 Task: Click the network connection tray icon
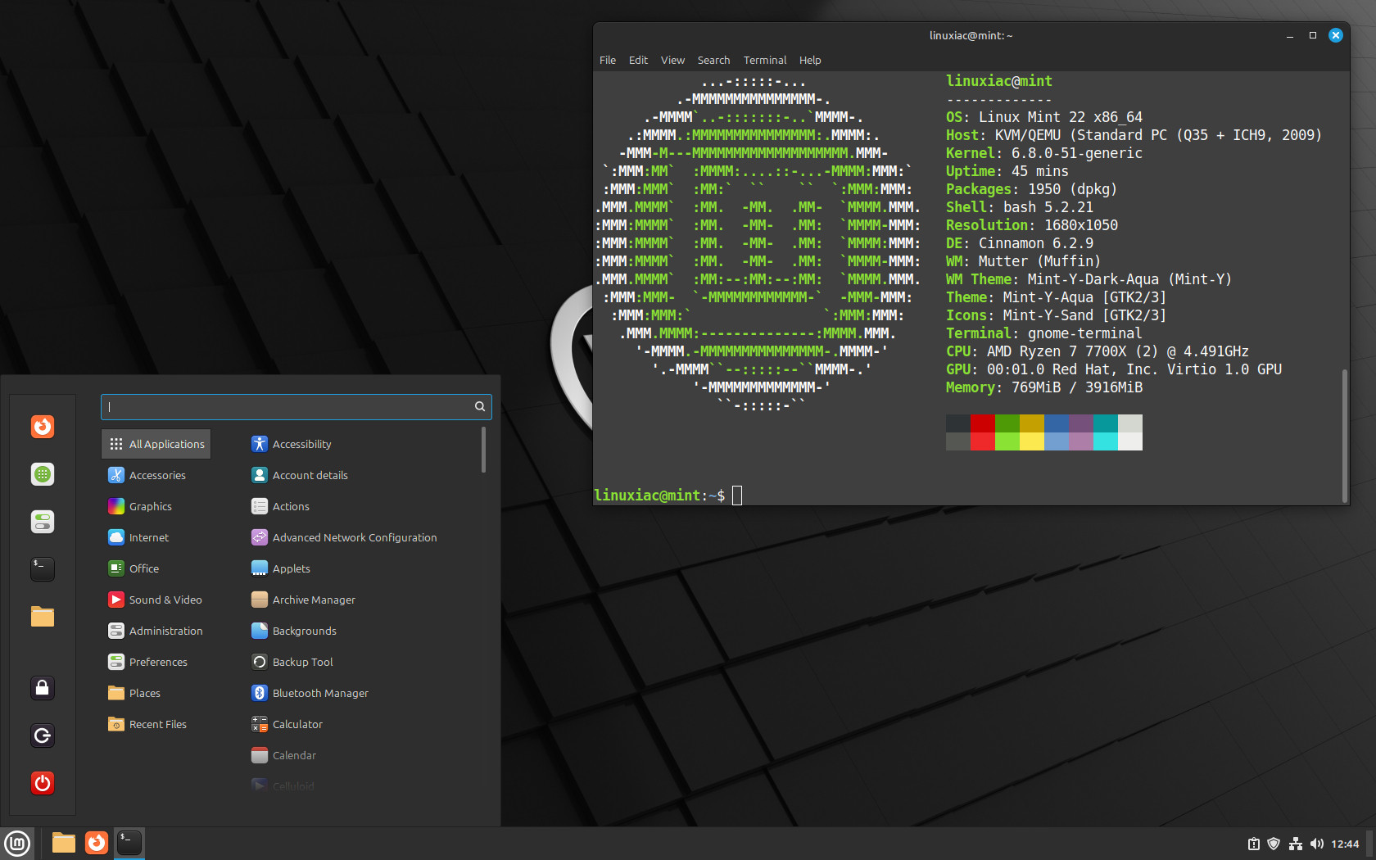(x=1295, y=844)
